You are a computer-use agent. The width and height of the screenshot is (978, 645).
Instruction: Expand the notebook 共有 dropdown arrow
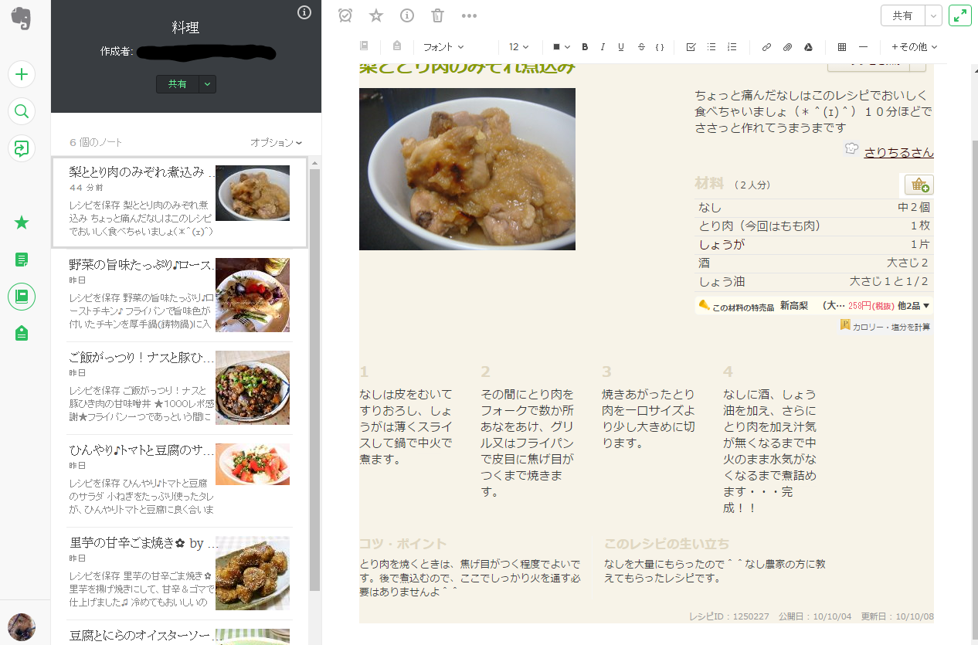coord(207,84)
